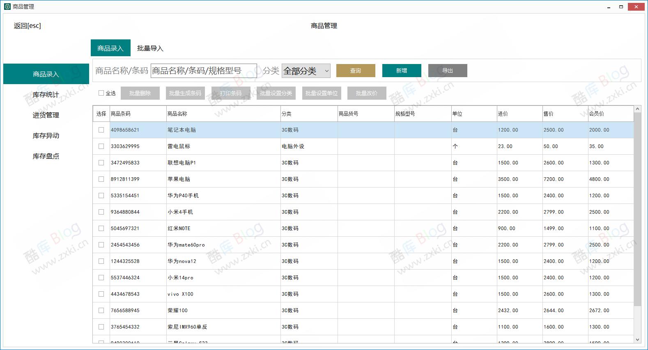648x350 pixels.
Task: Select barcode cell 5335154451
Action: click(x=138, y=196)
